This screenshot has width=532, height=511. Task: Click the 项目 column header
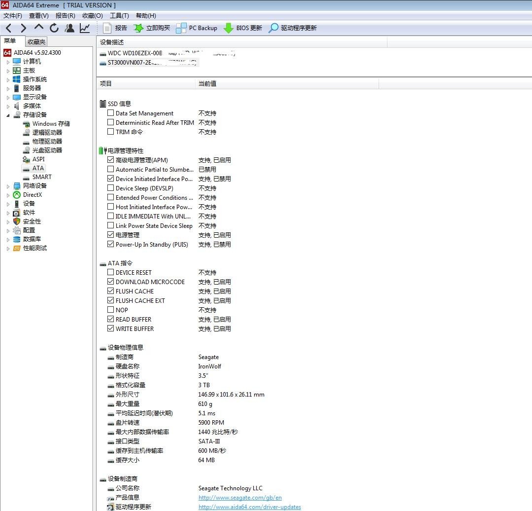coord(146,83)
